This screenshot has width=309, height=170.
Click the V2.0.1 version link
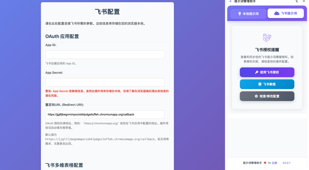(287, 163)
